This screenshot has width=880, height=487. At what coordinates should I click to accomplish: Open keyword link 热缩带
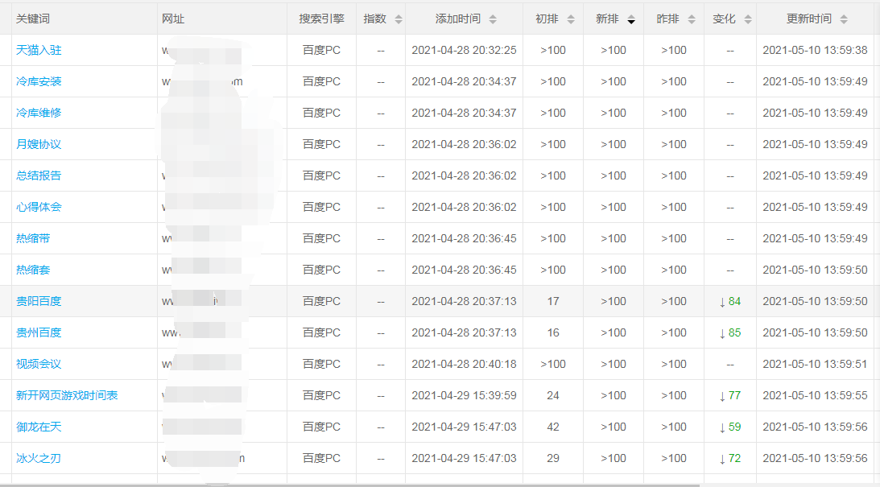coord(33,238)
